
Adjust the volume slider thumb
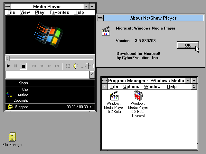click(87, 66)
